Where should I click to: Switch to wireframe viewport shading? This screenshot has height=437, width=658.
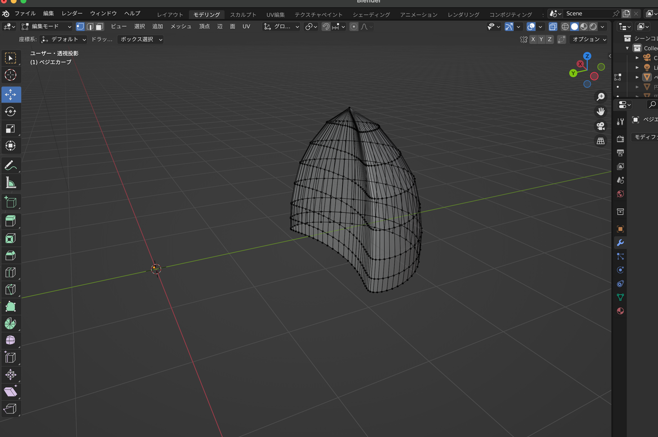tap(565, 26)
